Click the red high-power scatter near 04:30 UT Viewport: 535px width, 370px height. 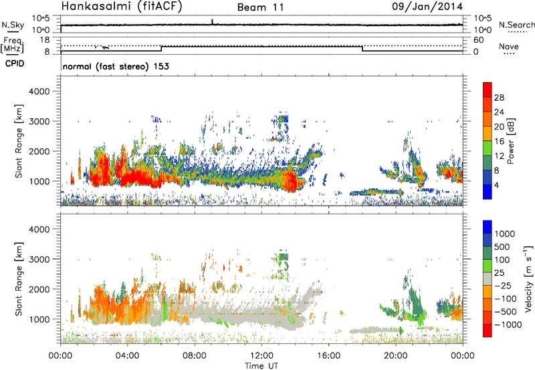(136, 178)
